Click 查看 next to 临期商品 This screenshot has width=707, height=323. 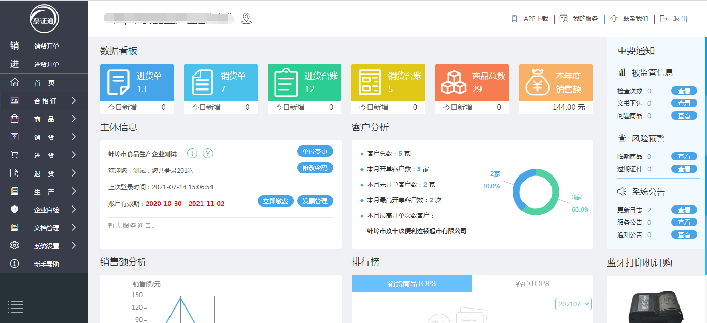point(684,156)
